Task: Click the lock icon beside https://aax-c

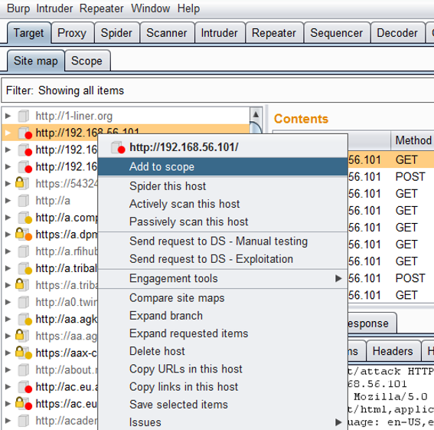Action: point(20,352)
